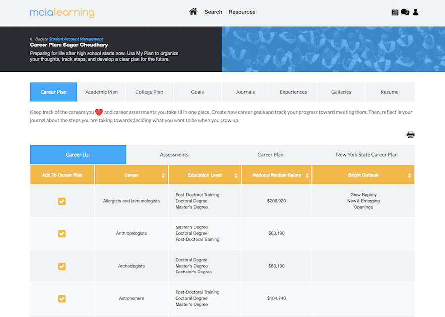This screenshot has height=317, width=445.
Task: Open Resources in the top navigation
Action: 242,12
